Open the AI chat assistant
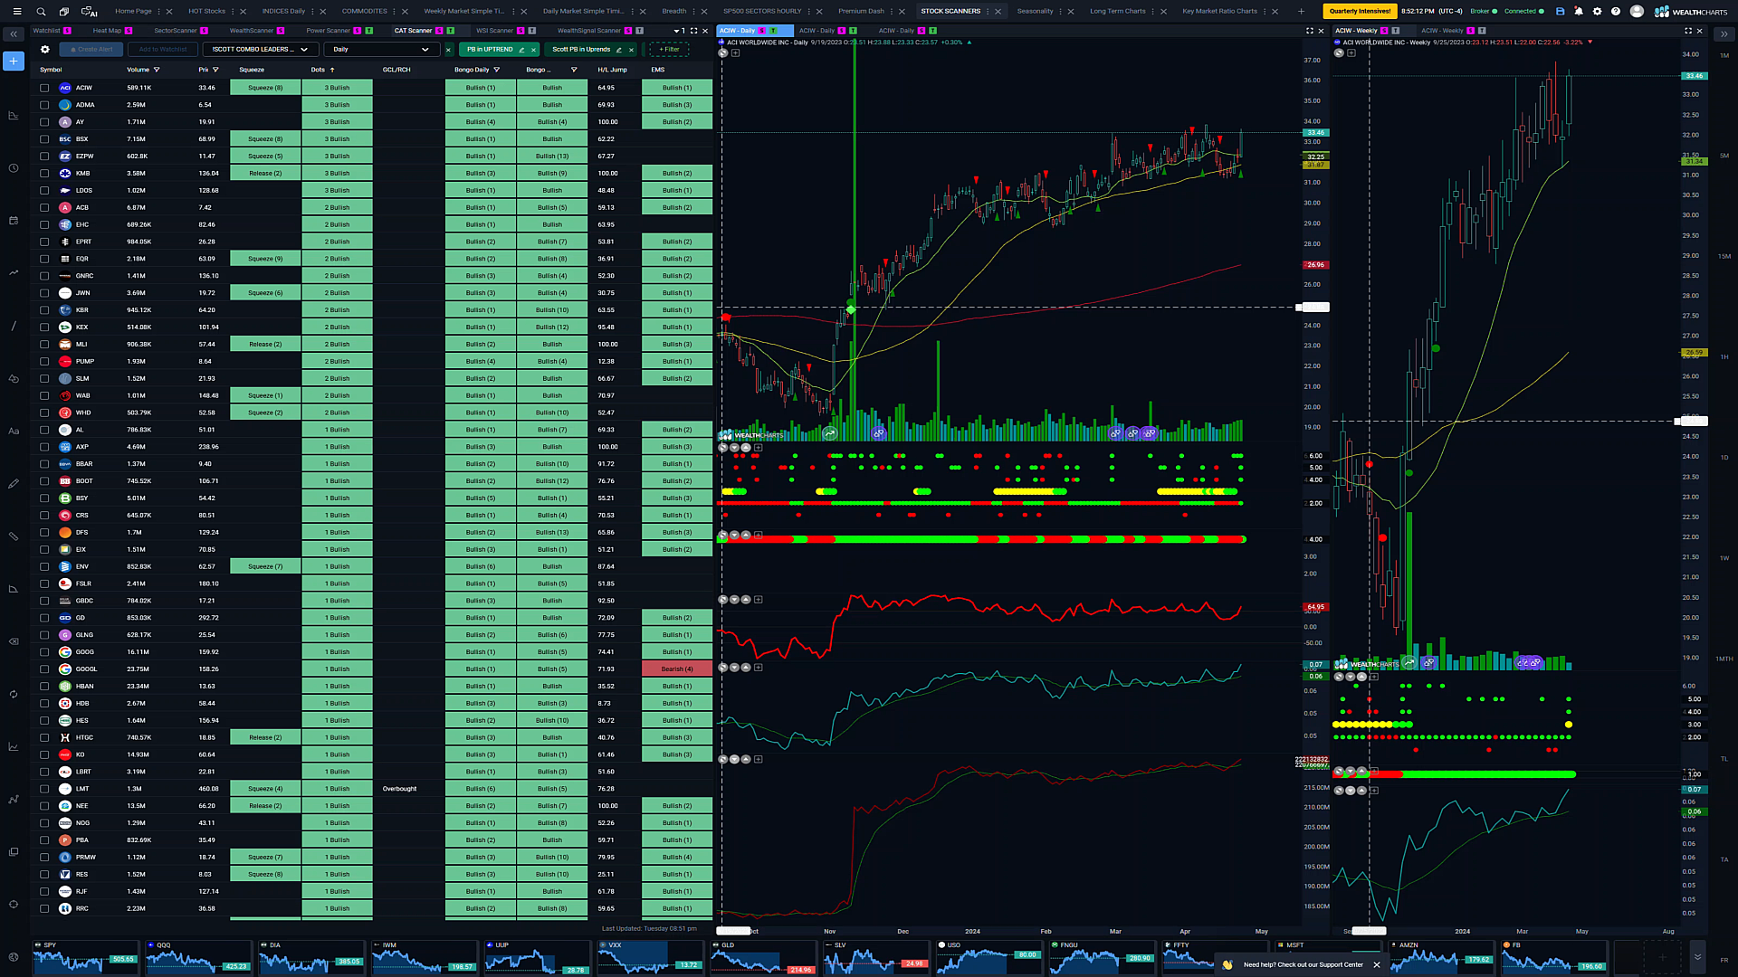 pyautogui.click(x=90, y=12)
